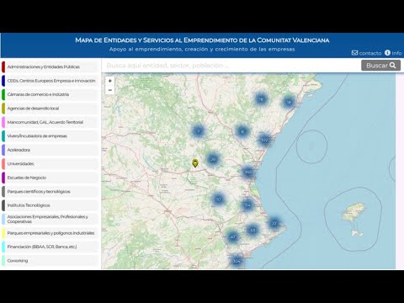
Task: Click the search entidad, sector, población field
Action: pos(231,66)
